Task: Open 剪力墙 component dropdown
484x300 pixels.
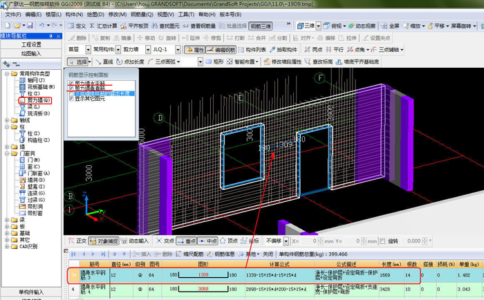Action: click(148, 49)
